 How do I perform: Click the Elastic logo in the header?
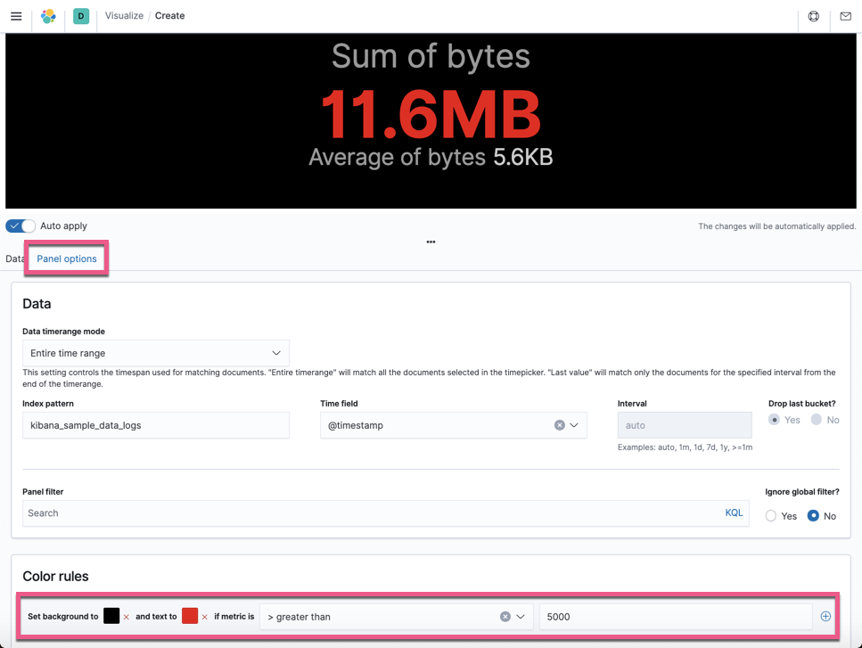48,15
